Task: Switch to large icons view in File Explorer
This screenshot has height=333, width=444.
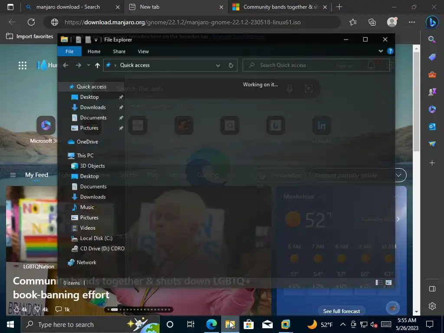Action: coord(388,283)
